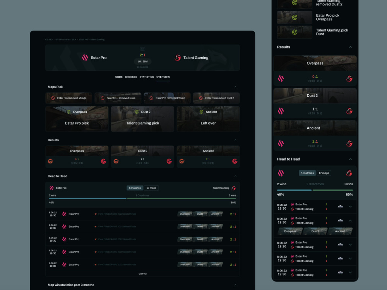Click Overpass map chip in expanded mobile row
This screenshot has height=290, width=387.
[x=290, y=231]
